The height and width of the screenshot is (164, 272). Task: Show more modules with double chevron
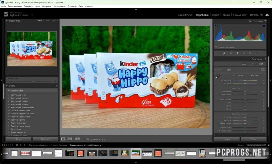coord(262,15)
